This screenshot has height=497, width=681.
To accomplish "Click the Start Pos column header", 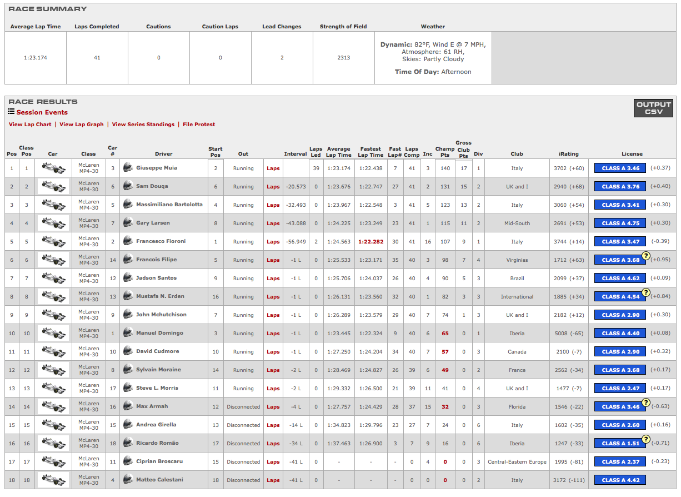I will click(216, 152).
